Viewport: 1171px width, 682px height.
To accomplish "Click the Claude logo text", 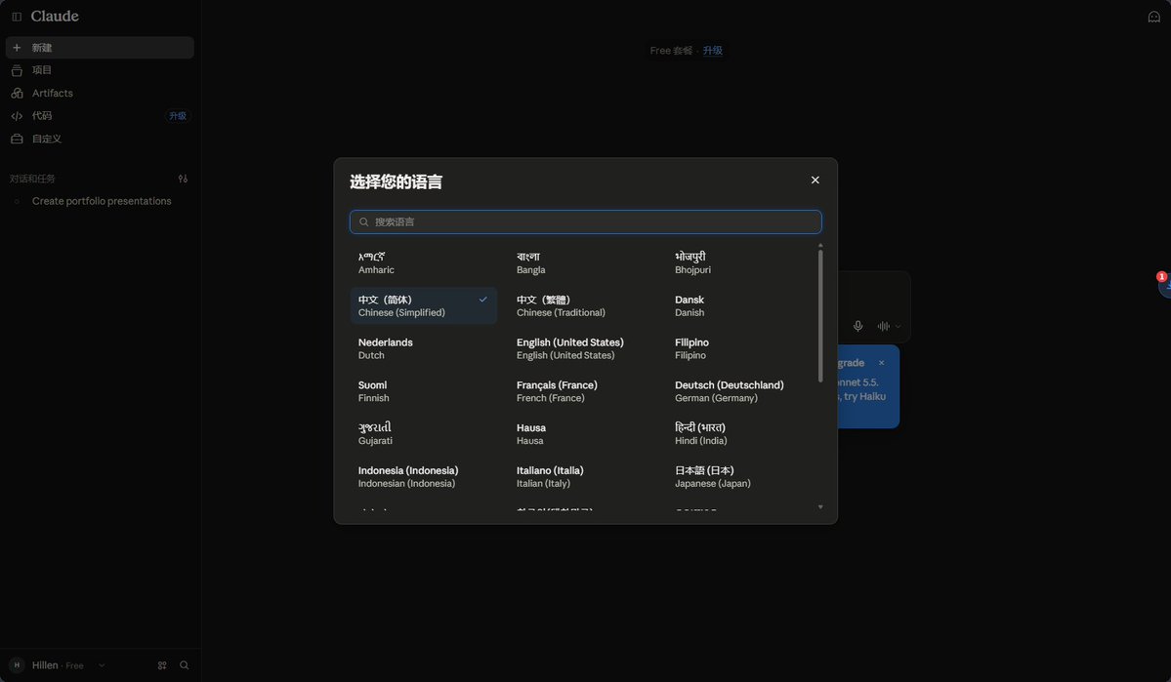I will coord(55,17).
